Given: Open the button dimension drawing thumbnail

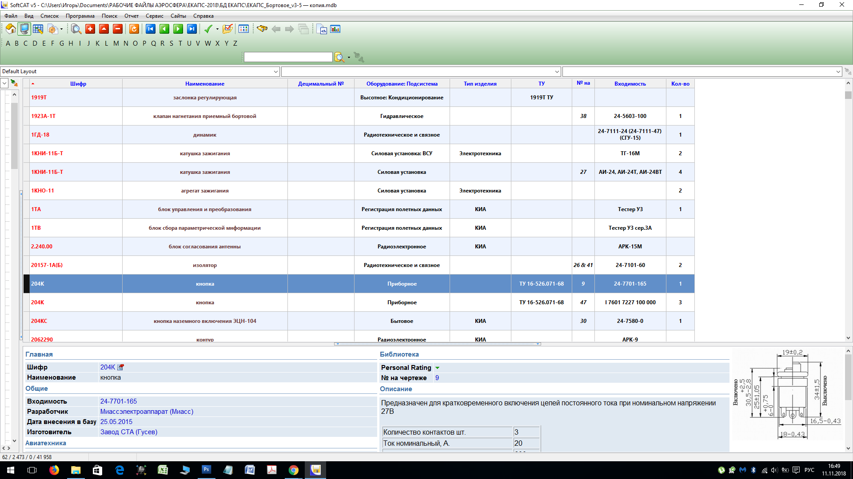Looking at the screenshot, I should 787,394.
